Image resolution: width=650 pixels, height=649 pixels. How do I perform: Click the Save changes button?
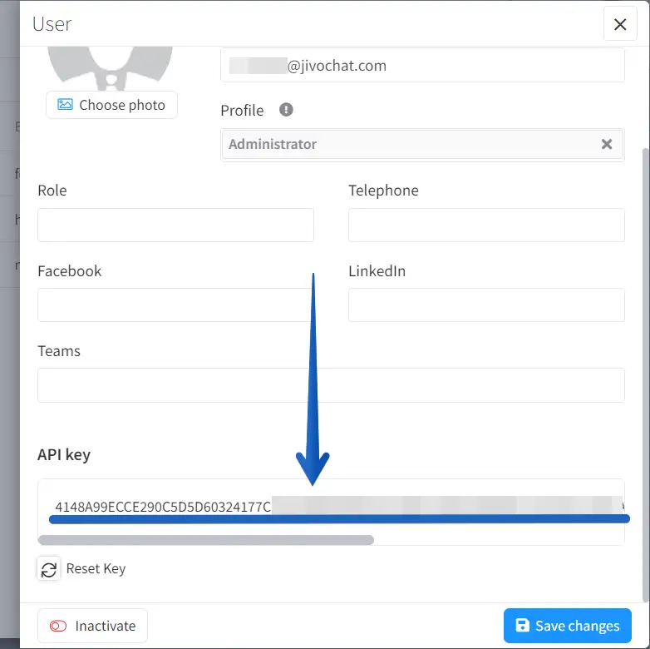coord(568,626)
